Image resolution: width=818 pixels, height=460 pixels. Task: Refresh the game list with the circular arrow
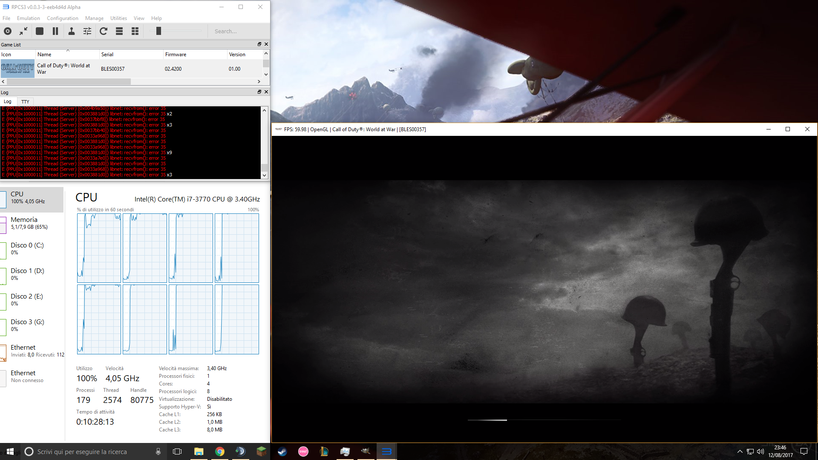point(104,31)
